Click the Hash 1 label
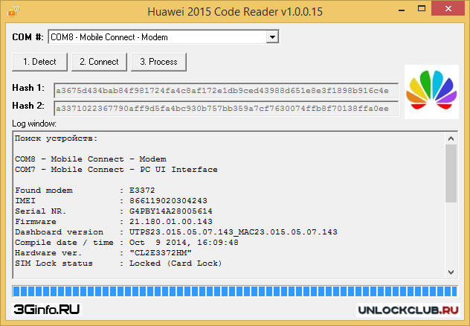The width and height of the screenshot is (470, 326). point(28,88)
